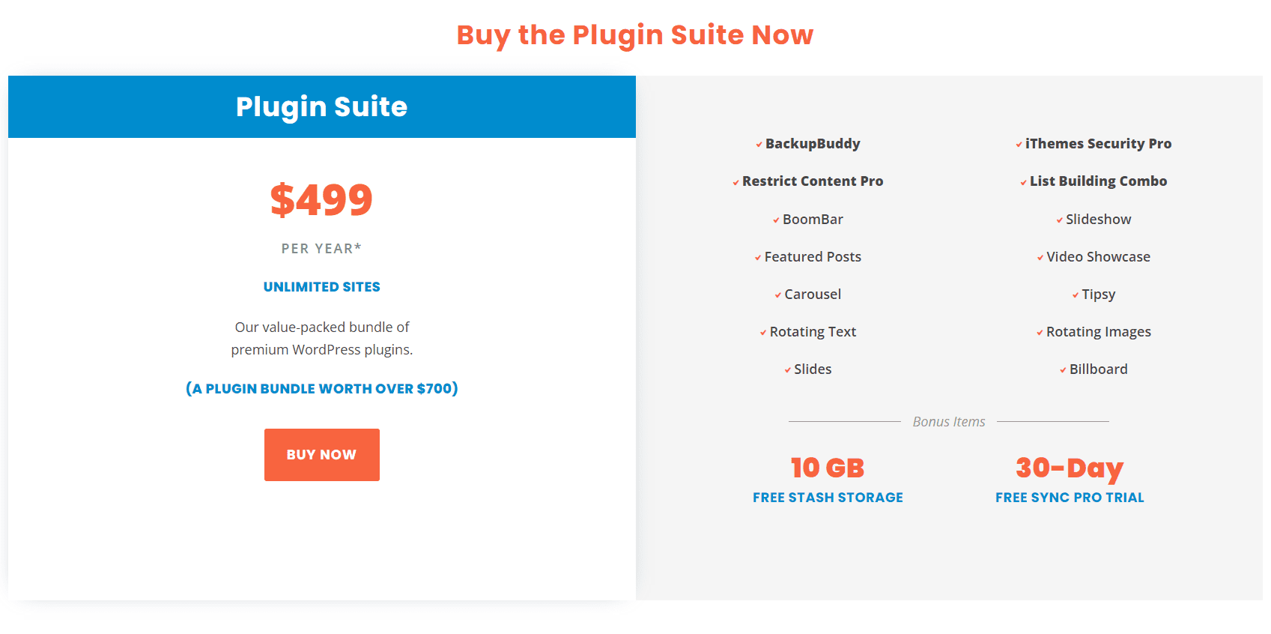Click the checkmark icon beside iThemes Security Pro
This screenshot has height=634, width=1271.
tap(1019, 145)
